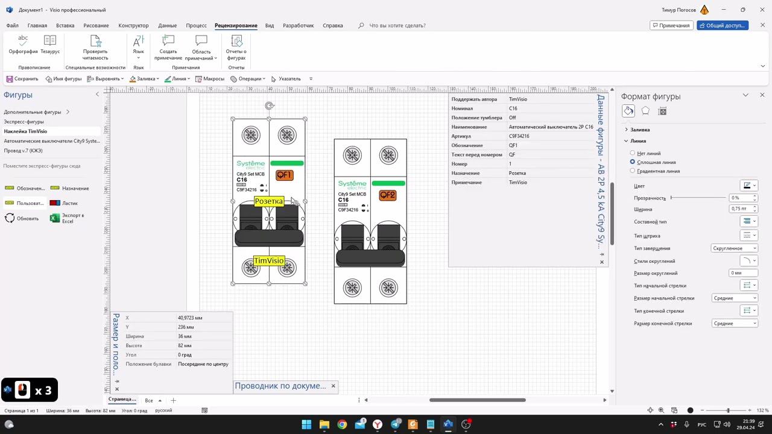Viewport: 772px width, 434px height.
Task: Collapse the Фигуры shapes pane
Action: [x=97, y=95]
